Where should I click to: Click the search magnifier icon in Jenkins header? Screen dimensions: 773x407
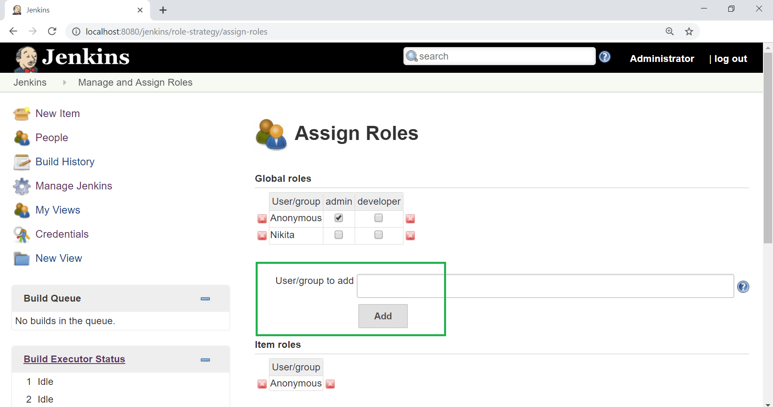(x=412, y=56)
